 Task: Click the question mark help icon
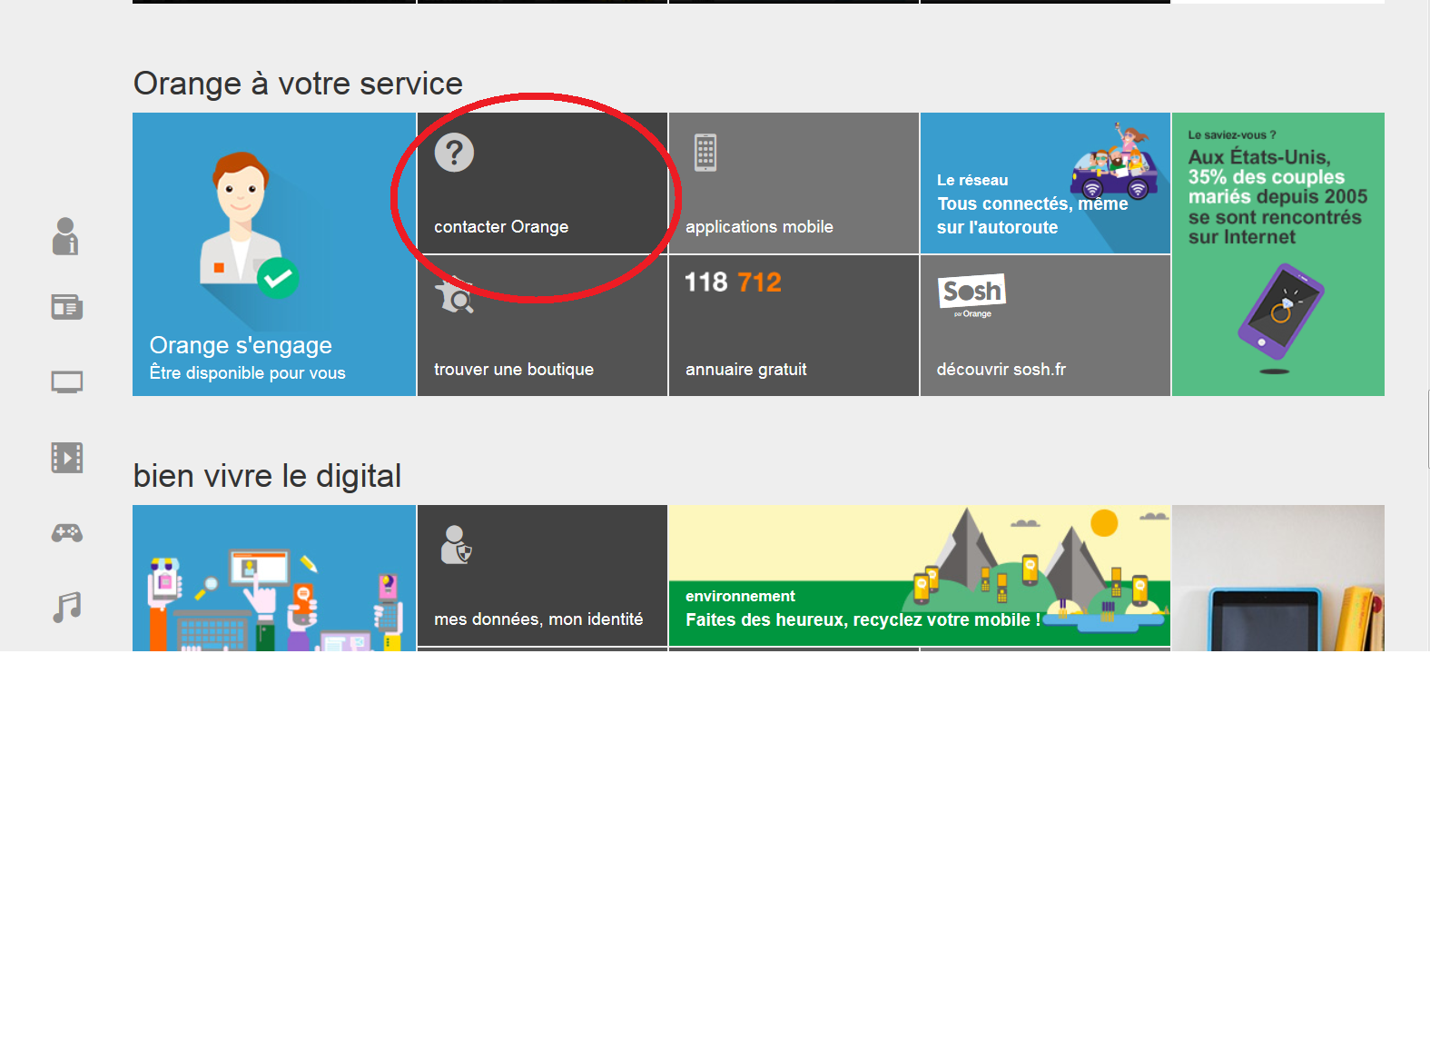(x=454, y=153)
